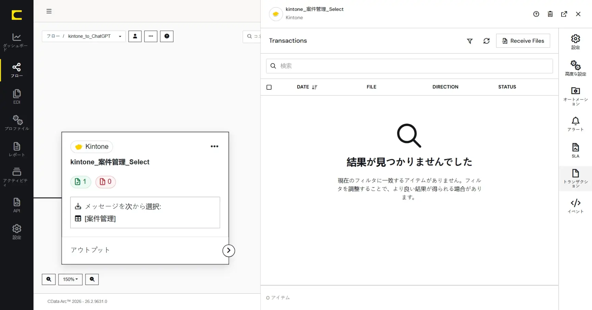The width and height of the screenshot is (592, 310).
Task: Open the Flow (フロー) sidebar item
Action: (x=17, y=70)
